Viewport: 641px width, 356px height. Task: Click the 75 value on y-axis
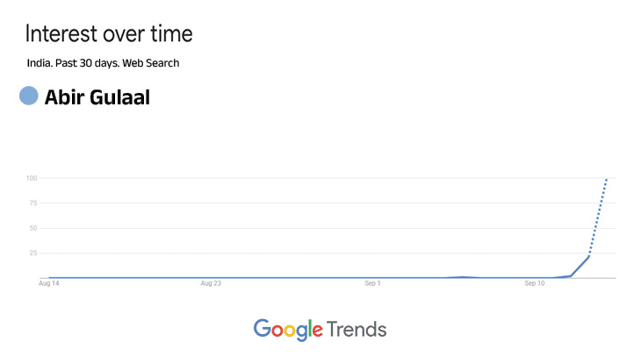click(x=33, y=203)
